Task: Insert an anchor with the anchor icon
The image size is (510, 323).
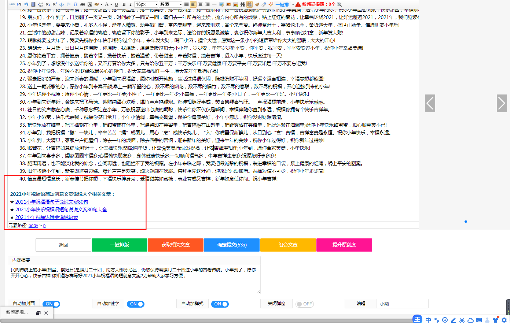Action: (x=61, y=4)
